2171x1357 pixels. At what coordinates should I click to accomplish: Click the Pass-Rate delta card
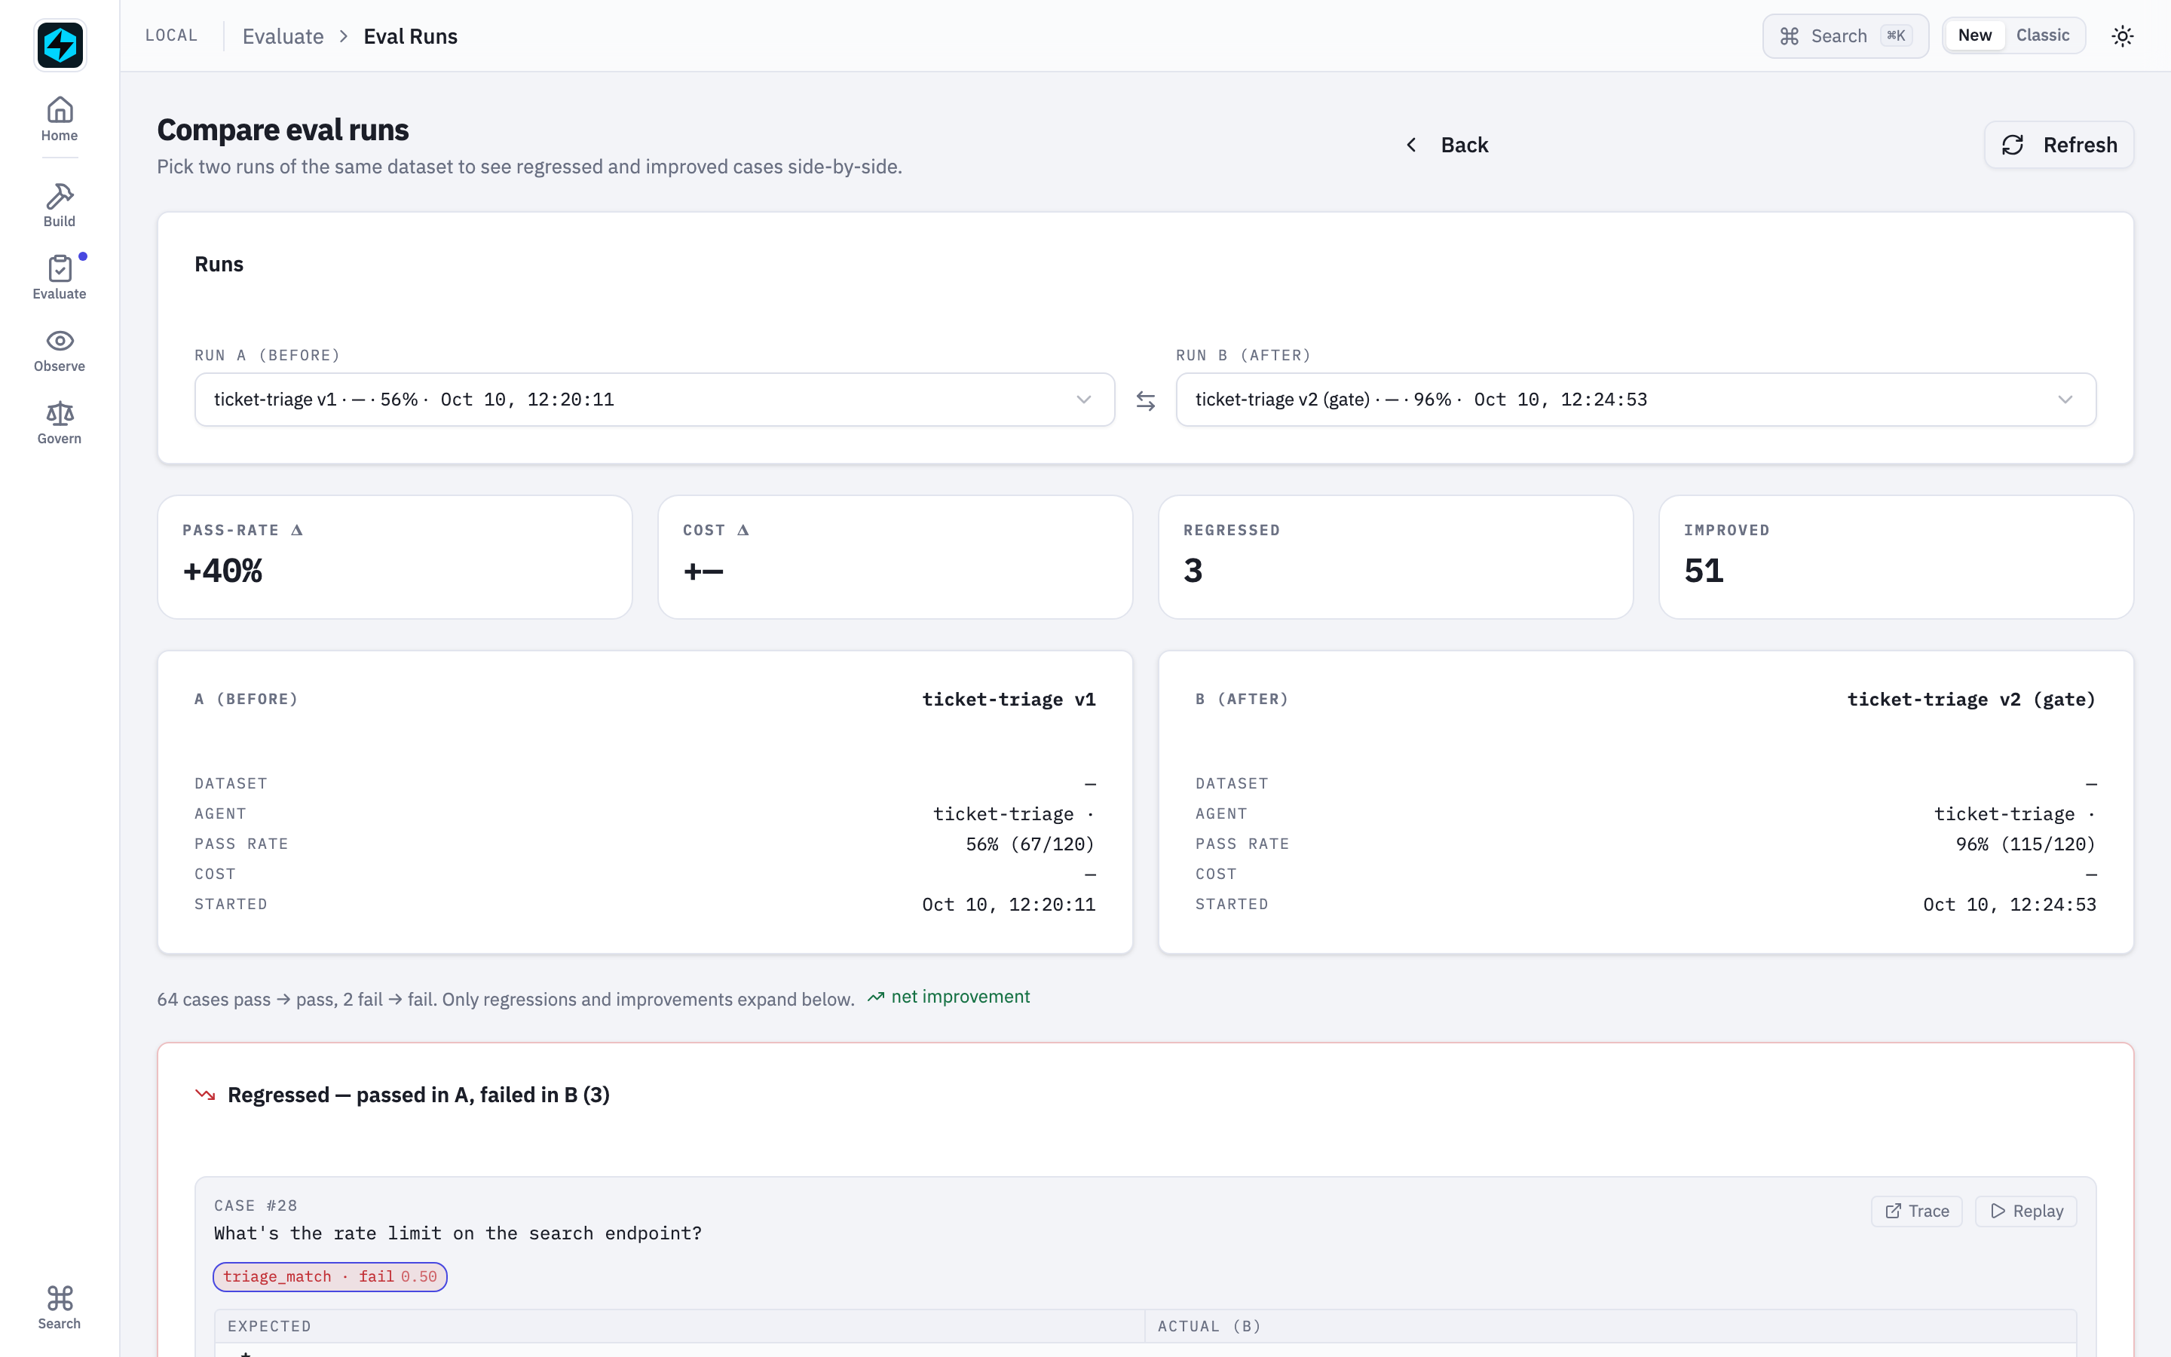(x=395, y=556)
